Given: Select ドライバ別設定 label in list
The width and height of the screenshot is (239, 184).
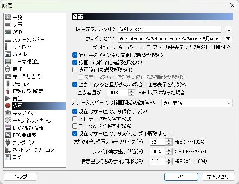Looking at the screenshot, I should click(28, 91).
